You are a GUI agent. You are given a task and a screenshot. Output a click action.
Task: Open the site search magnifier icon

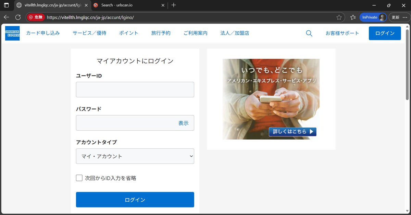(309, 33)
